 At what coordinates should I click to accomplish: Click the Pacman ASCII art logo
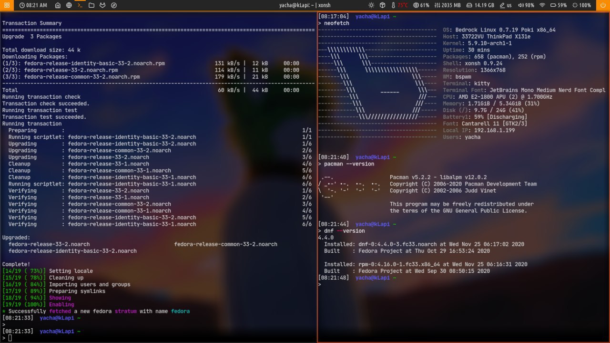(349, 187)
